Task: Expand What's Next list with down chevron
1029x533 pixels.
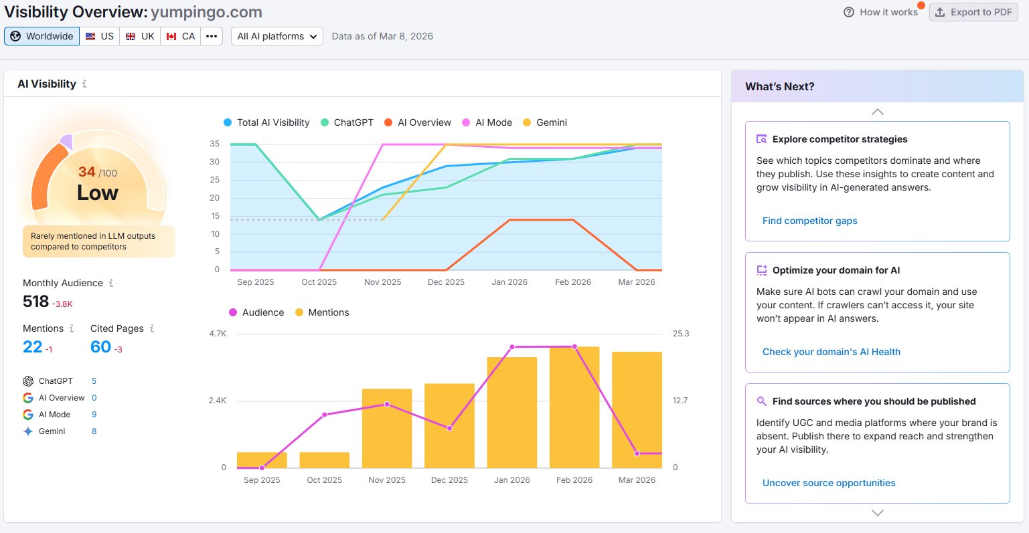Action: (878, 513)
